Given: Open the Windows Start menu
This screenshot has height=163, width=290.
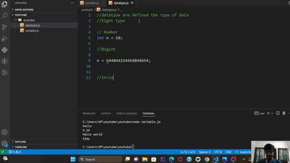Looking at the screenshot, I should [73, 159].
